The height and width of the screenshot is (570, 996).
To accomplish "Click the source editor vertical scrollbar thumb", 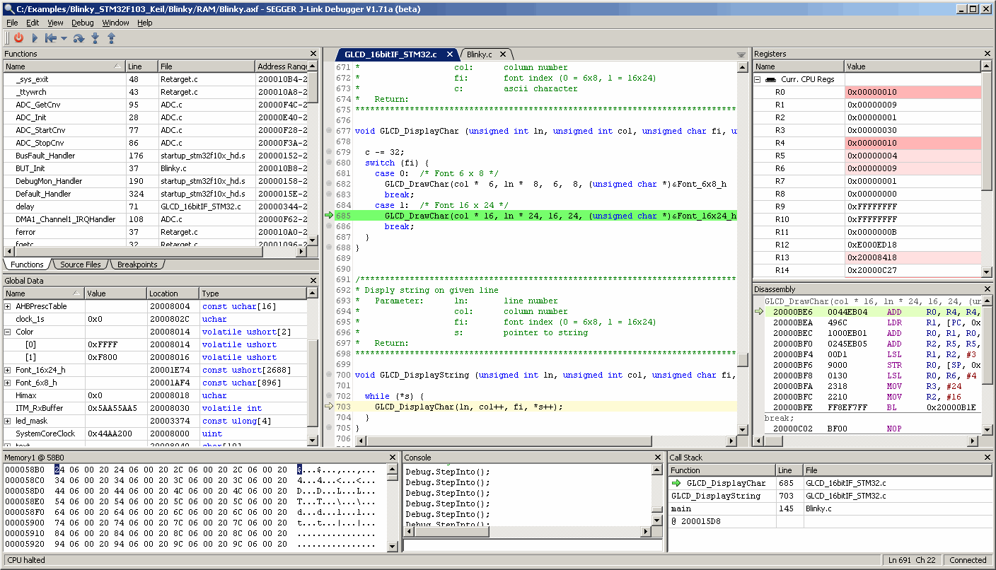I will coord(743,359).
